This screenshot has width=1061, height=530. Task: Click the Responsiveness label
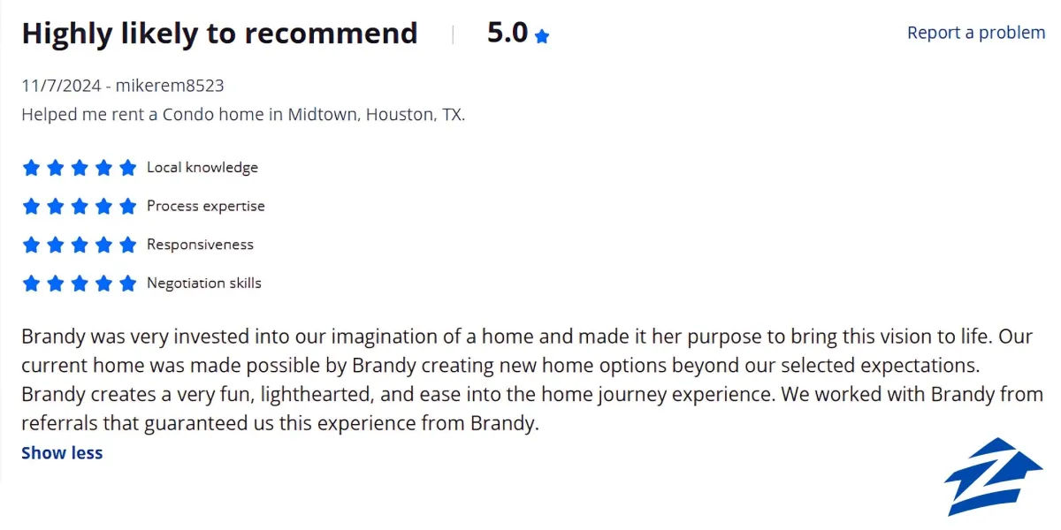(200, 245)
